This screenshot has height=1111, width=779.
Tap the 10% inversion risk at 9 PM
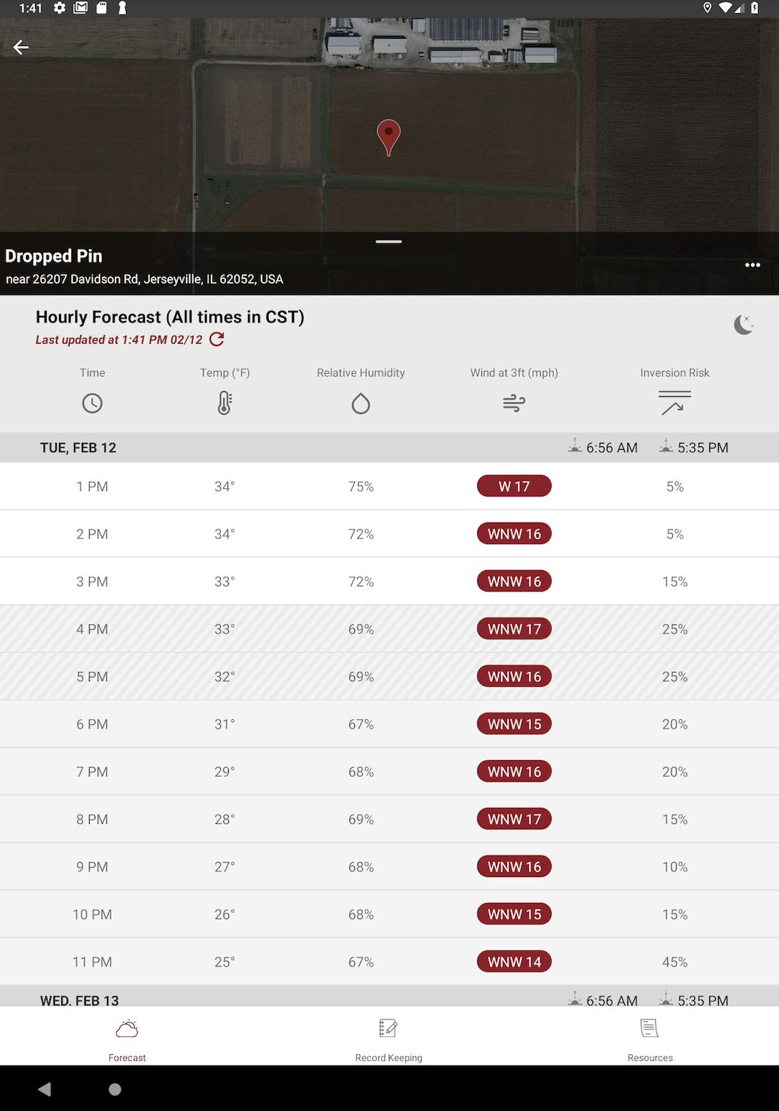point(675,867)
